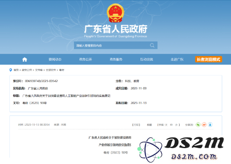Screen dimensions: 231x164
Task: Click the 分类 value 科技、教育
Action: click(132, 81)
